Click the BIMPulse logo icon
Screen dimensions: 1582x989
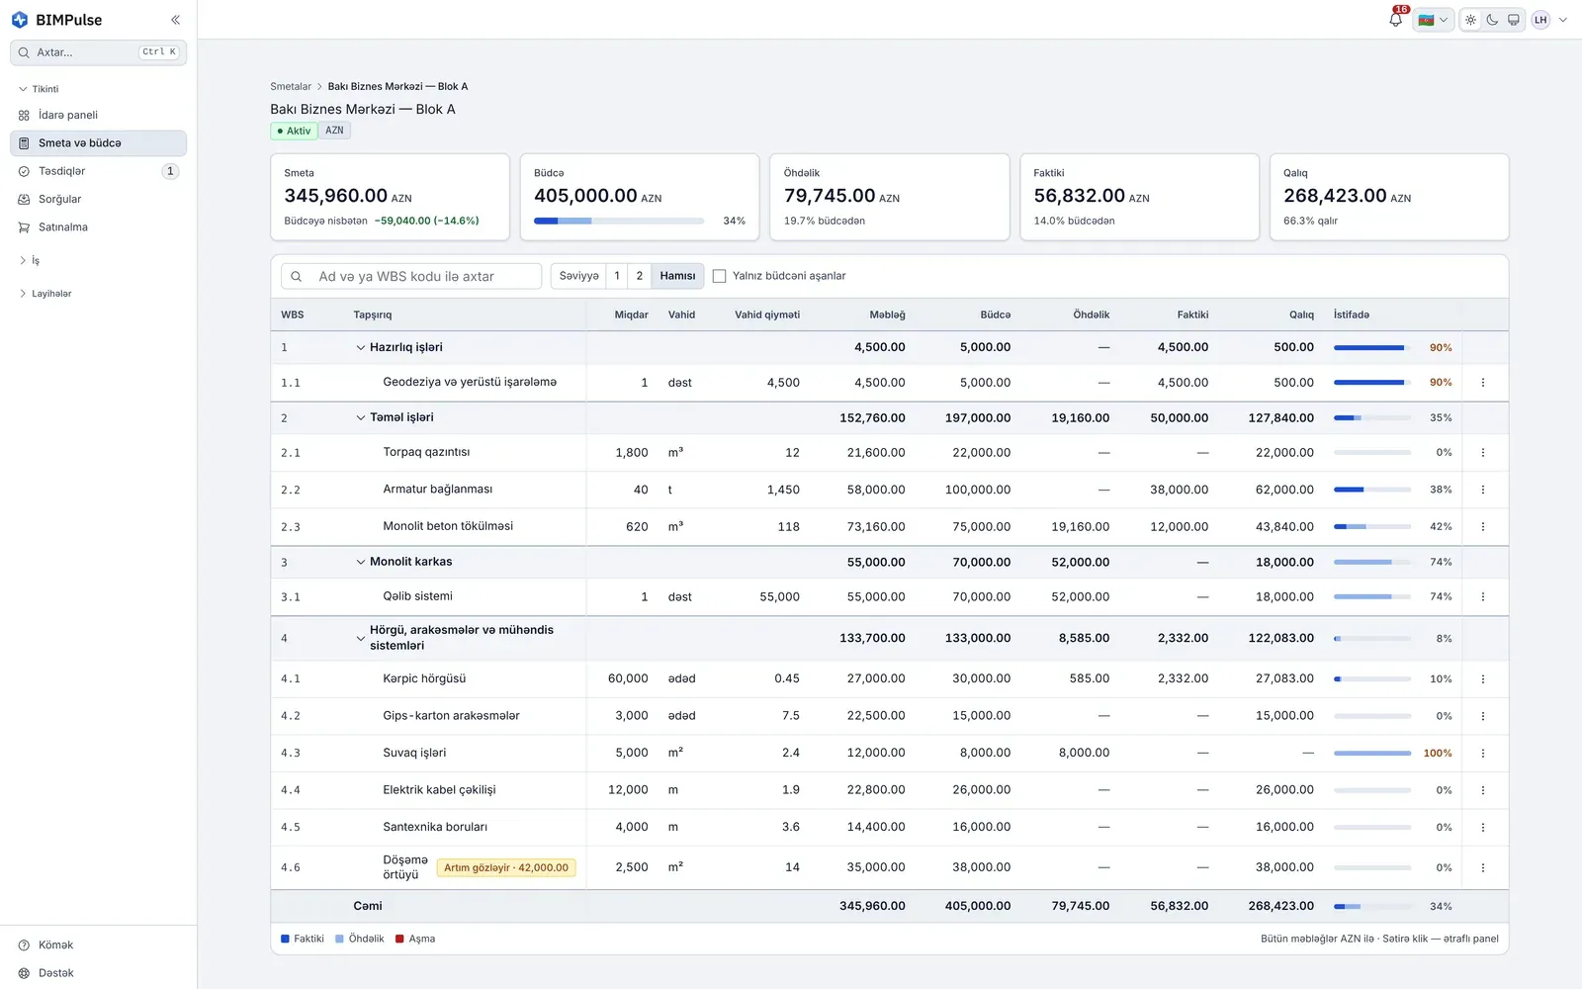tap(20, 20)
